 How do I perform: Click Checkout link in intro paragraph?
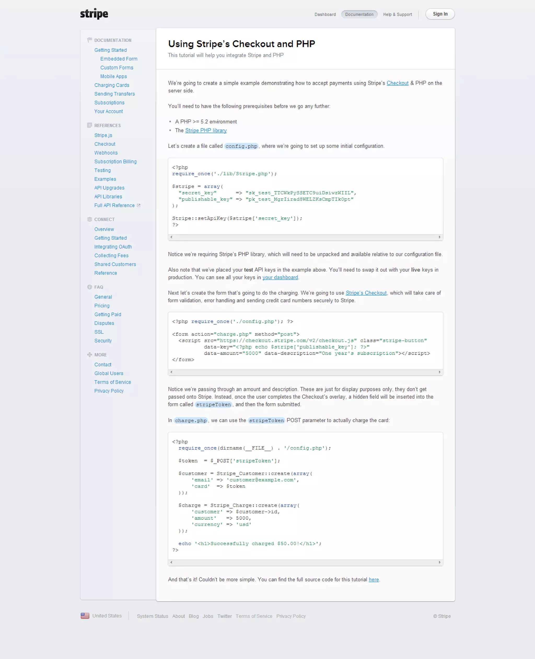pos(397,83)
